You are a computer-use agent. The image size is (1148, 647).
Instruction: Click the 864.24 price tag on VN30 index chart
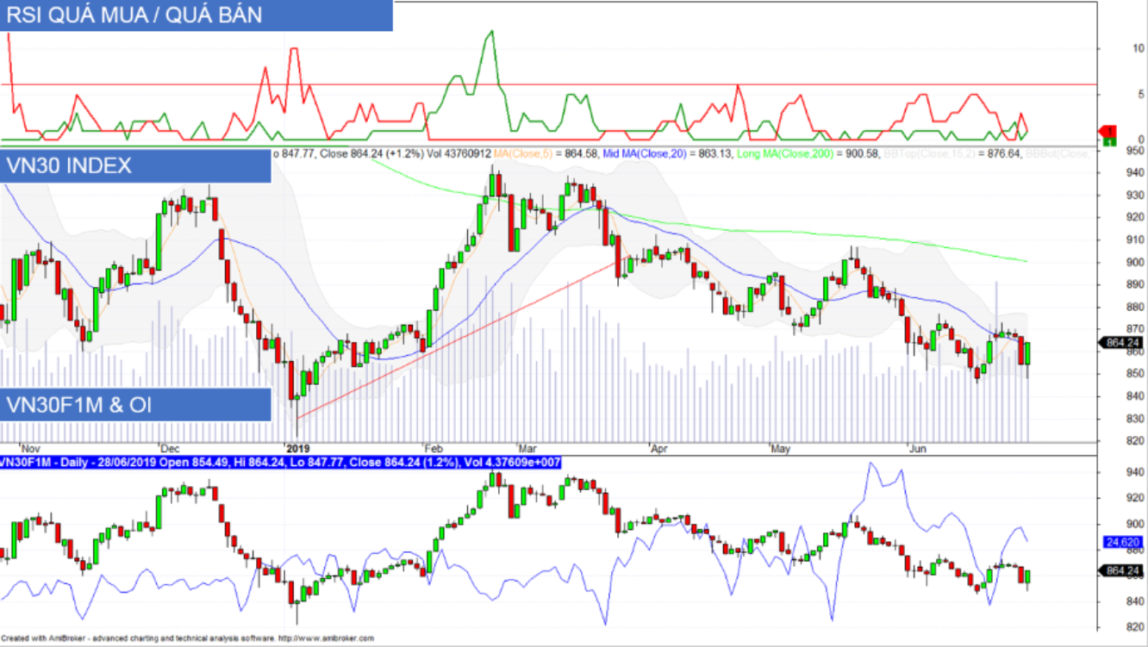pyautogui.click(x=1121, y=343)
